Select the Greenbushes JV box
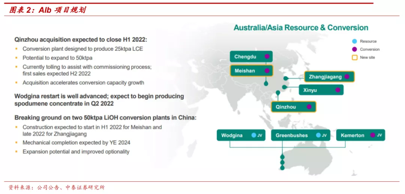Viewport: 405px width, 194px height. (x=300, y=135)
